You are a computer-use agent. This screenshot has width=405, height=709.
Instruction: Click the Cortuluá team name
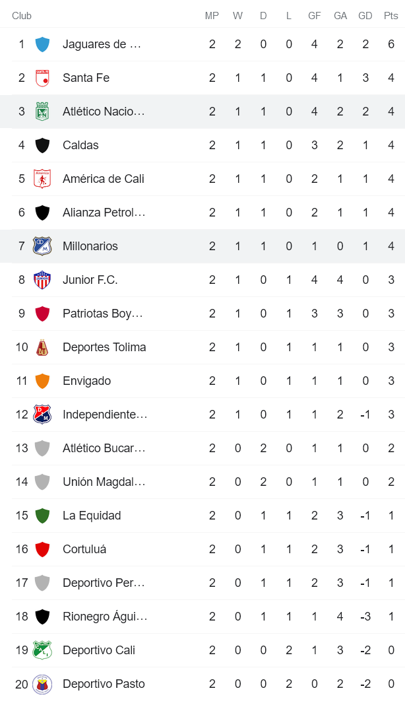coord(82,549)
